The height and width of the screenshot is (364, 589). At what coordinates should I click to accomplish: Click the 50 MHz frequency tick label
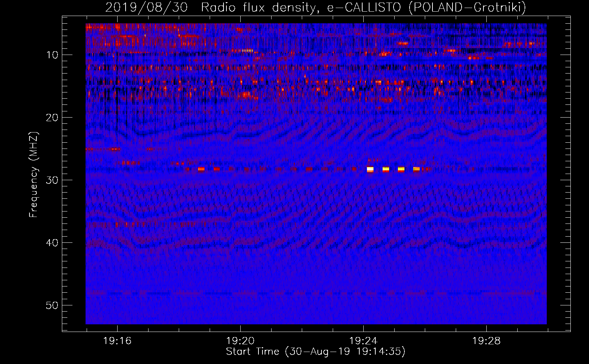52,305
